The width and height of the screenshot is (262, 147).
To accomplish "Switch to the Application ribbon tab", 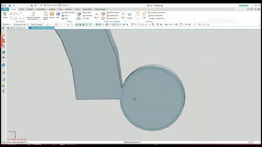I will pyautogui.click(x=87, y=9).
